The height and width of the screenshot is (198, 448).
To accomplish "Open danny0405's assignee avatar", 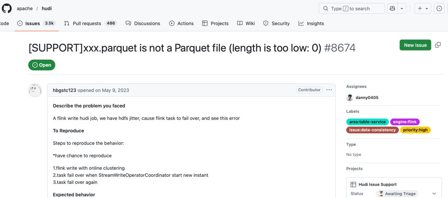I will [x=350, y=98].
